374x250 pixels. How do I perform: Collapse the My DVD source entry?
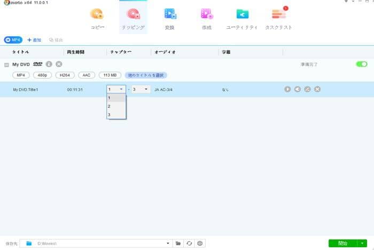6,64
